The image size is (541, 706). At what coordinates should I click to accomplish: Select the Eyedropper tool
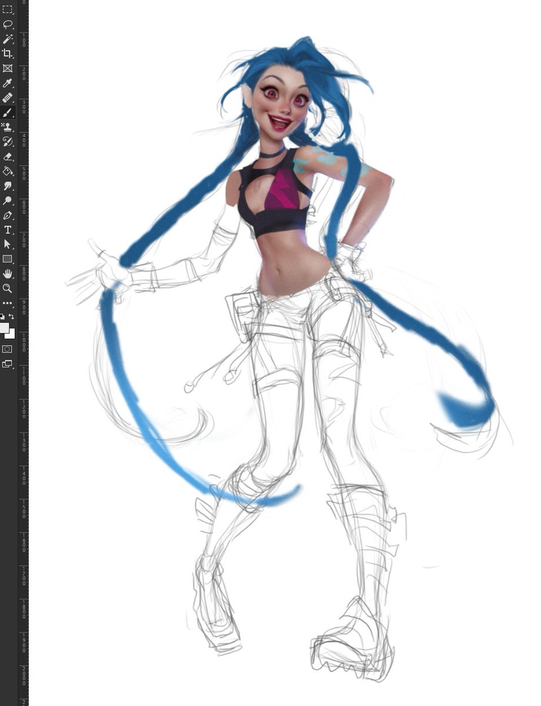7,83
